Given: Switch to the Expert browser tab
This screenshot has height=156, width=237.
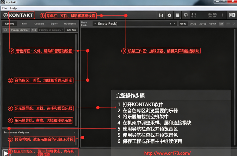Looking at the screenshot, I should (x=54, y=24).
